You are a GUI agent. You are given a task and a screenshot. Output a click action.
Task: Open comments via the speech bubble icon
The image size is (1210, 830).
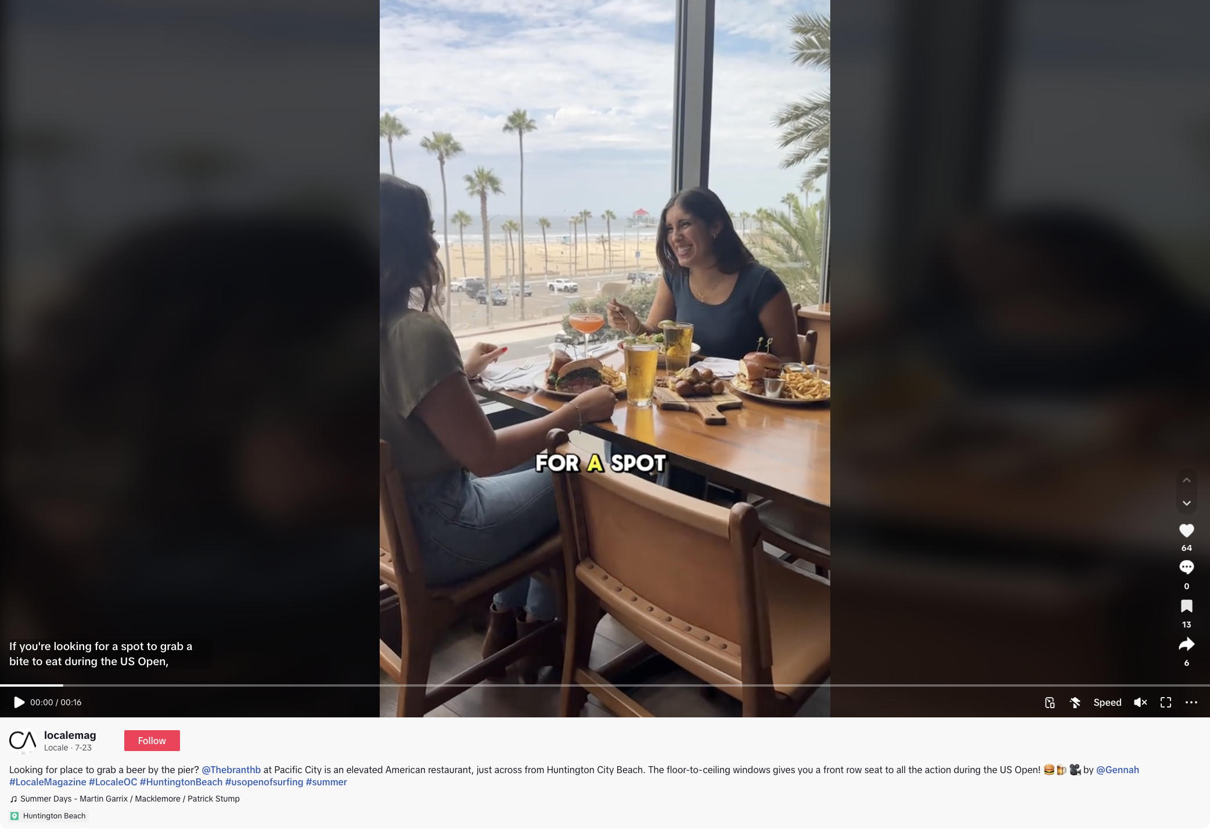tap(1186, 567)
